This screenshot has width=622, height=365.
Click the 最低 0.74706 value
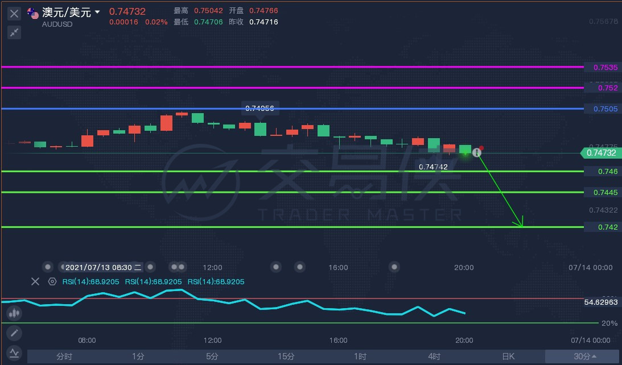(x=208, y=22)
